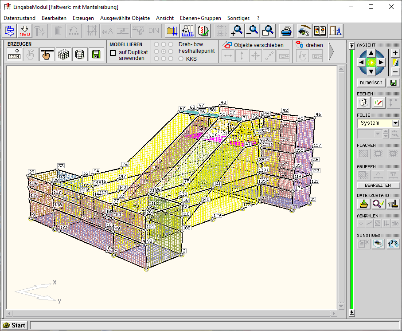Click the exit door icon
Screen dimensions: 402x331
pos(336,31)
